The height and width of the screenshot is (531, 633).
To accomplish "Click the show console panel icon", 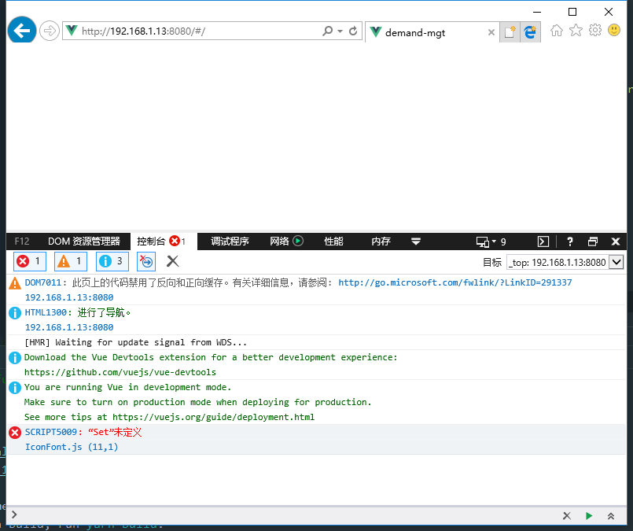I will click(543, 242).
